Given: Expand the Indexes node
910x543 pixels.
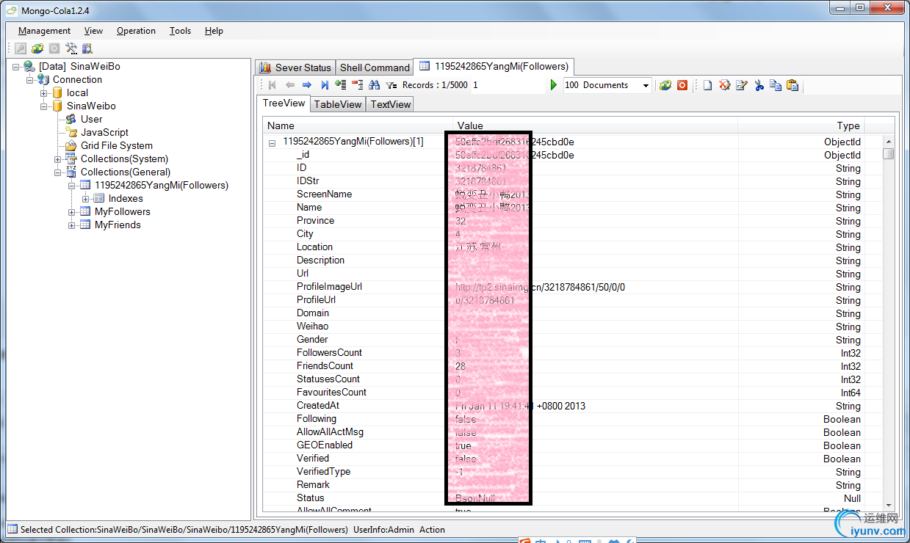Looking at the screenshot, I should point(86,199).
